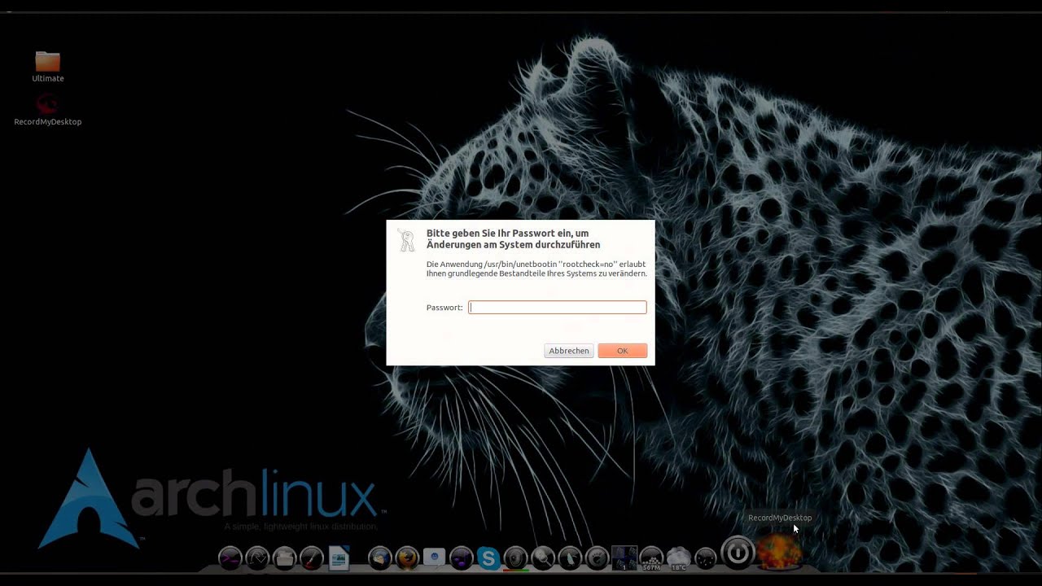Open the GNOME foot dock icon
The height and width of the screenshot is (586, 1042).
(598, 558)
